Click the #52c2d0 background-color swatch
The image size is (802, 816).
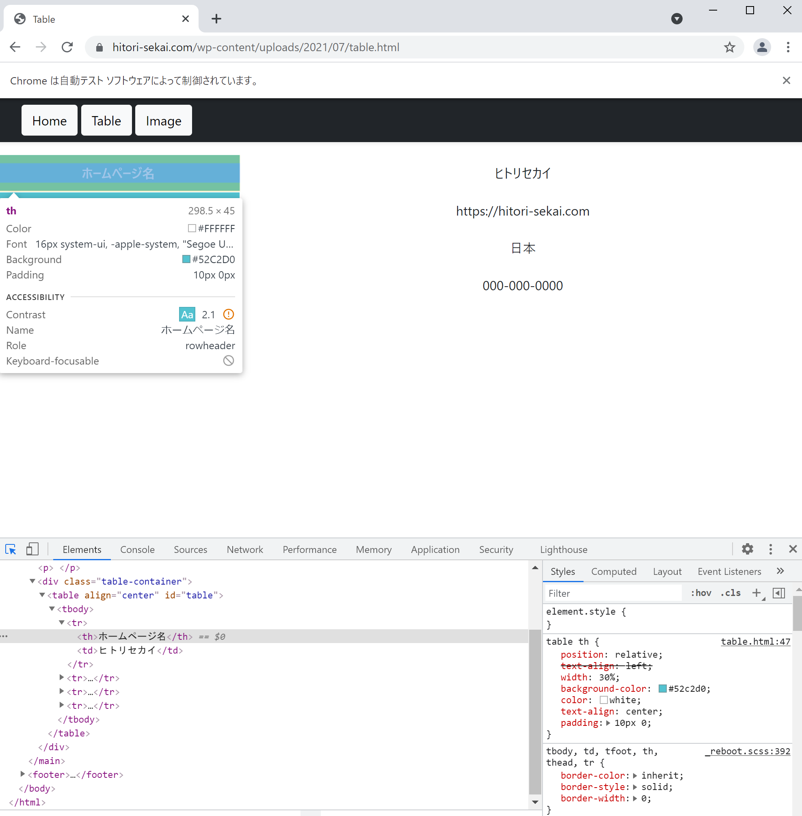click(x=662, y=689)
